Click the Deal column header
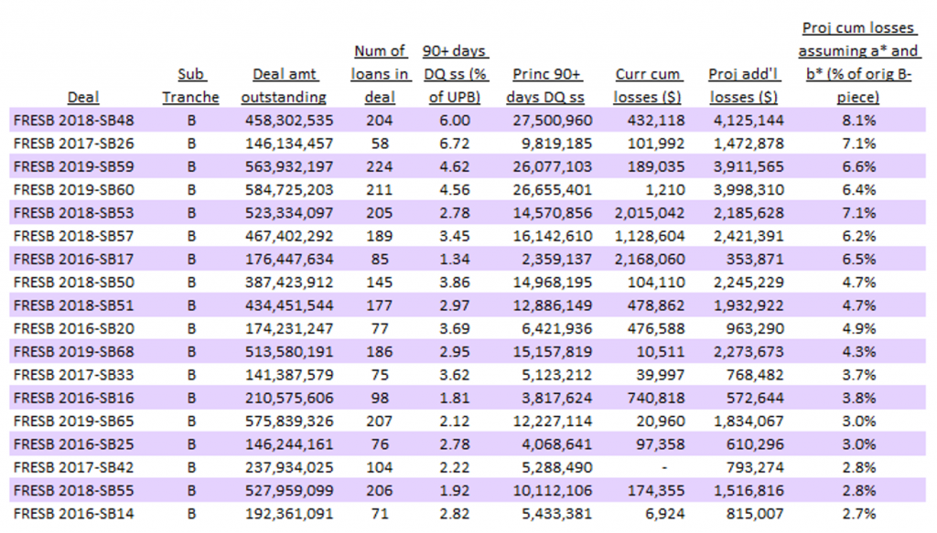Screen dimensions: 937x533 tap(83, 97)
